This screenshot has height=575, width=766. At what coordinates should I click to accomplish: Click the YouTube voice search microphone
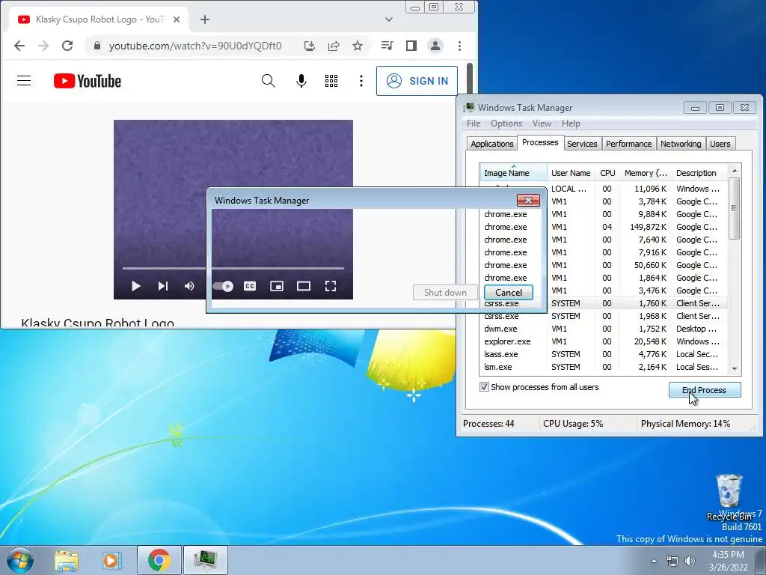(x=301, y=81)
